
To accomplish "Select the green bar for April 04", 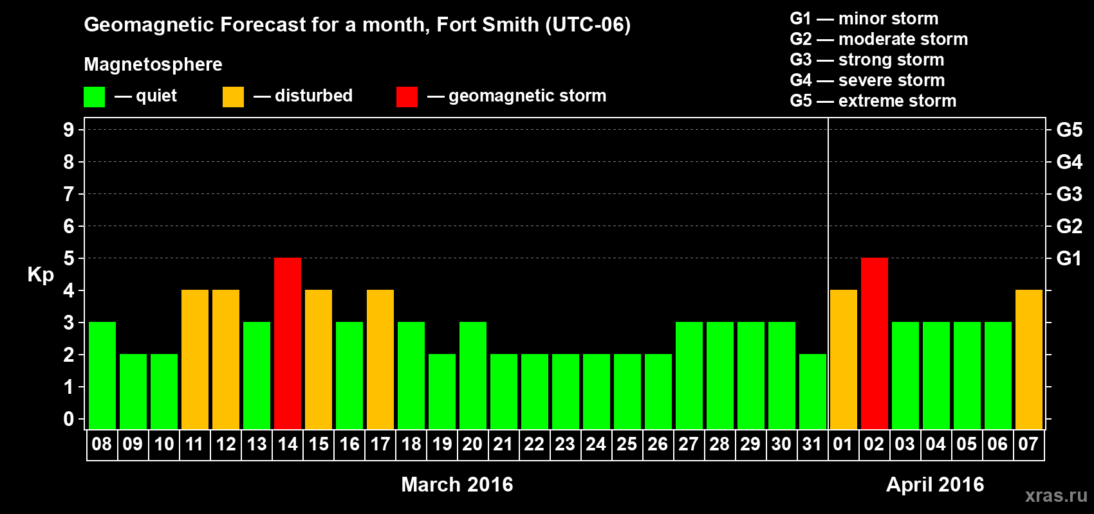I will (936, 375).
